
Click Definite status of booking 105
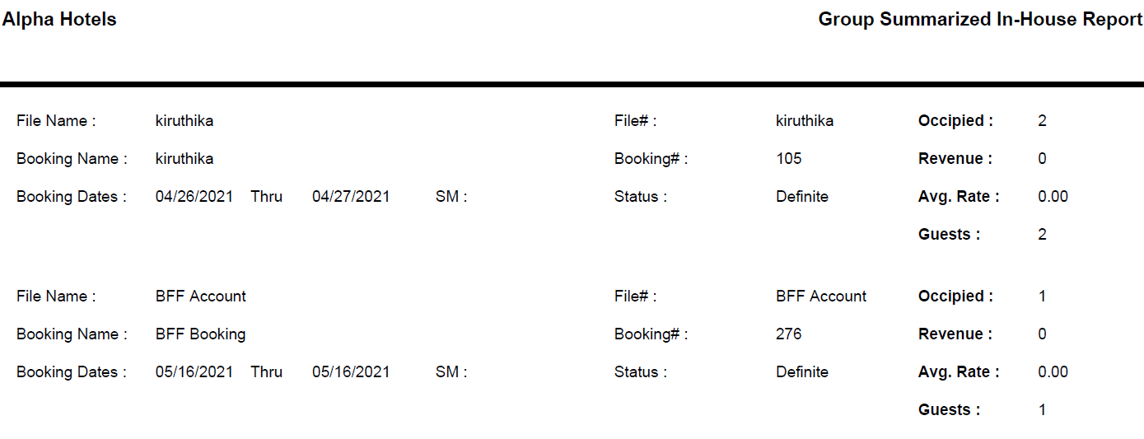click(x=801, y=197)
